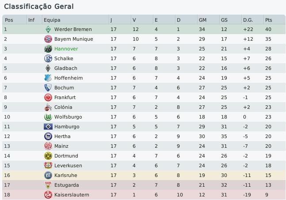Image resolution: width=286 pixels, height=200 pixels.
Task: Sort by the D.G. column header
Action: click(248, 20)
